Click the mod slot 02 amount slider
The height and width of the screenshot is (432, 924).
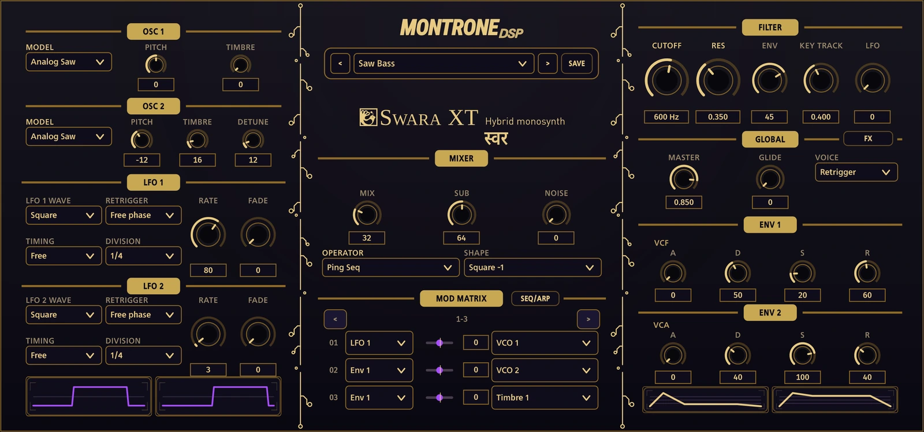coord(439,370)
